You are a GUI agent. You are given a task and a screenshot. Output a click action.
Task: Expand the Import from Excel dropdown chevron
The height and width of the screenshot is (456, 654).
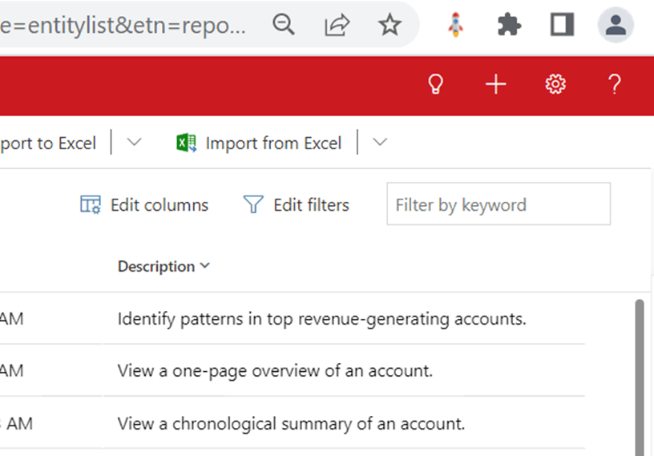[x=380, y=143]
